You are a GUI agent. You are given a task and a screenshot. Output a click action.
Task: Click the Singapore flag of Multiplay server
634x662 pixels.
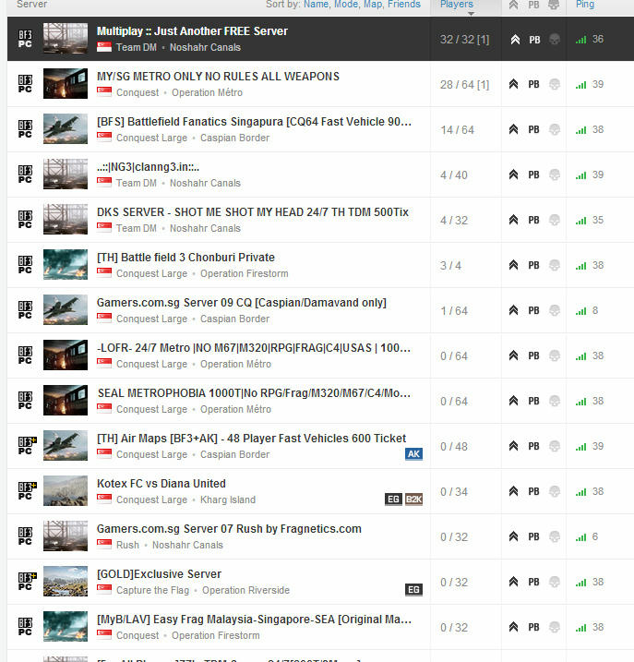pos(104,47)
